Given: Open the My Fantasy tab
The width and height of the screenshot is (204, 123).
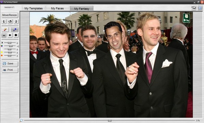Looking at the screenshot, I should tap(82, 9).
